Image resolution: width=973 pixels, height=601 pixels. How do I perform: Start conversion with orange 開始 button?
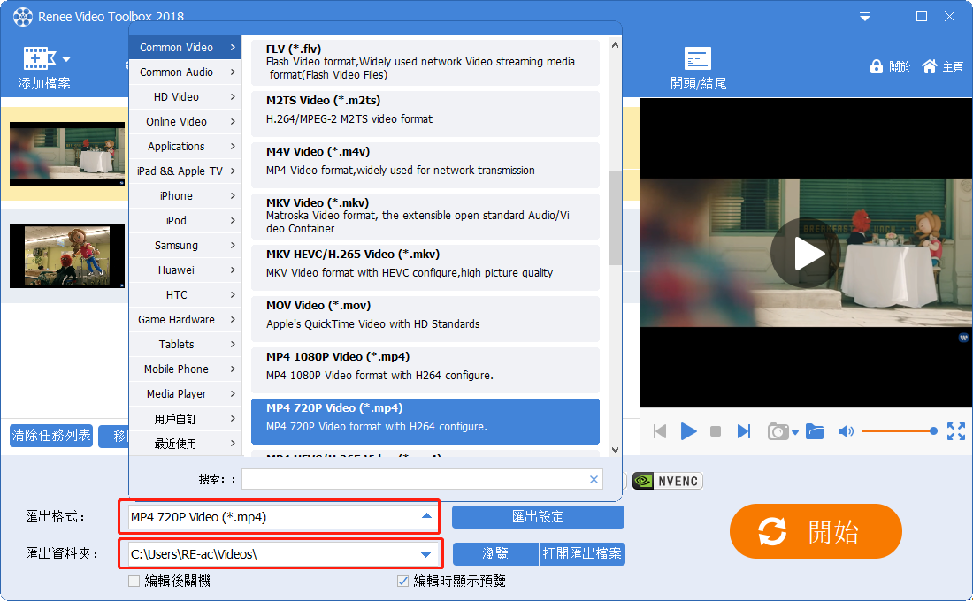pyautogui.click(x=816, y=531)
